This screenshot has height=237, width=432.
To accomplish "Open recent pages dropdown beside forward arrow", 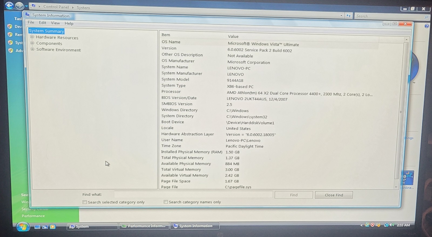I will [x=26, y=6].
